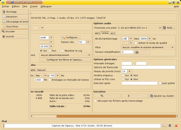Open the window menu icon in title bar
Image resolution: width=181 pixels, height=130 pixels.
pyautogui.click(x=3, y=2)
